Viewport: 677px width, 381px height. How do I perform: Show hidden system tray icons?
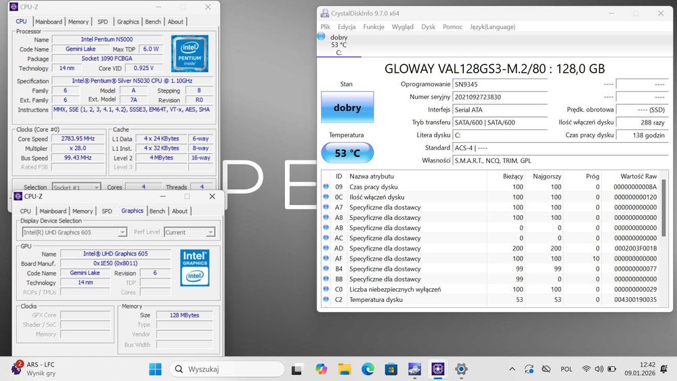[x=512, y=369]
